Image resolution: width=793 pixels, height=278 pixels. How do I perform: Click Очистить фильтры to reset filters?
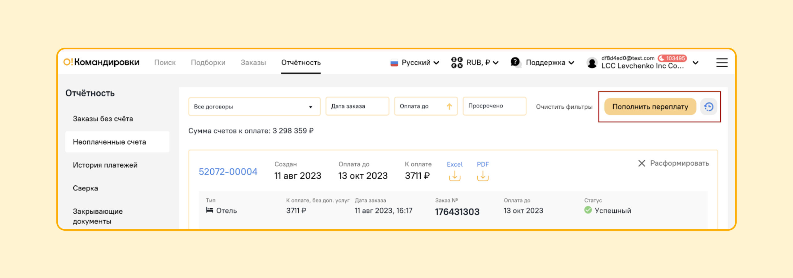(x=564, y=107)
